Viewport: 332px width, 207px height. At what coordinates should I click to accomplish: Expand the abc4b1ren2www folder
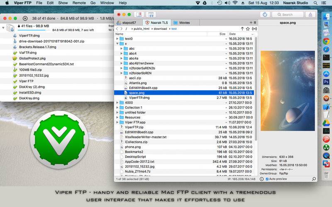tap(122, 63)
